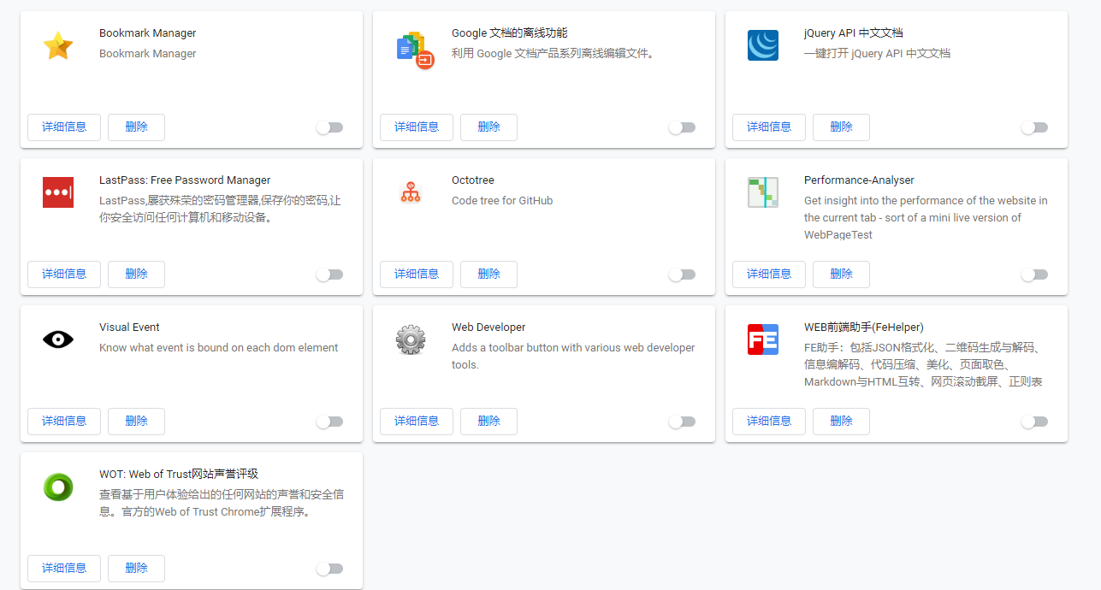1101x590 pixels.
Task: Show 详细信息 for LastPass
Action: point(64,274)
